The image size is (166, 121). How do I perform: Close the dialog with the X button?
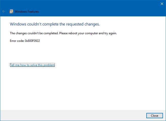(x=162, y=4)
